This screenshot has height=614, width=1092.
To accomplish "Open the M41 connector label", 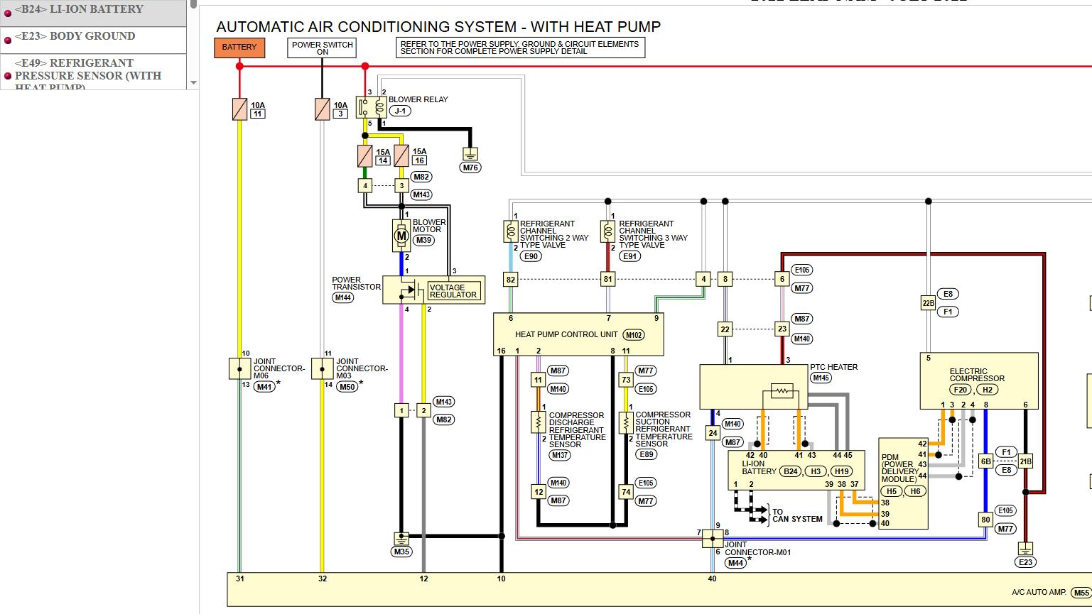I will pos(264,387).
